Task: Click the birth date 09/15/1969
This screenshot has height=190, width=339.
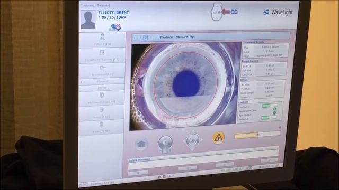Action: point(113,17)
